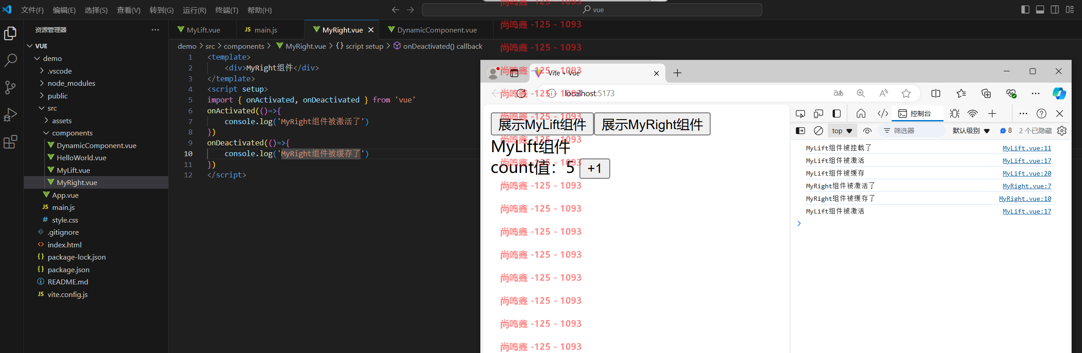The height and width of the screenshot is (353, 1082).
Task: Click the zoom magnifier icon in address bar
Action: click(861, 93)
